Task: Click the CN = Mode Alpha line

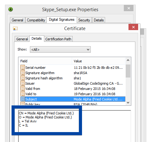Action: click(46, 113)
